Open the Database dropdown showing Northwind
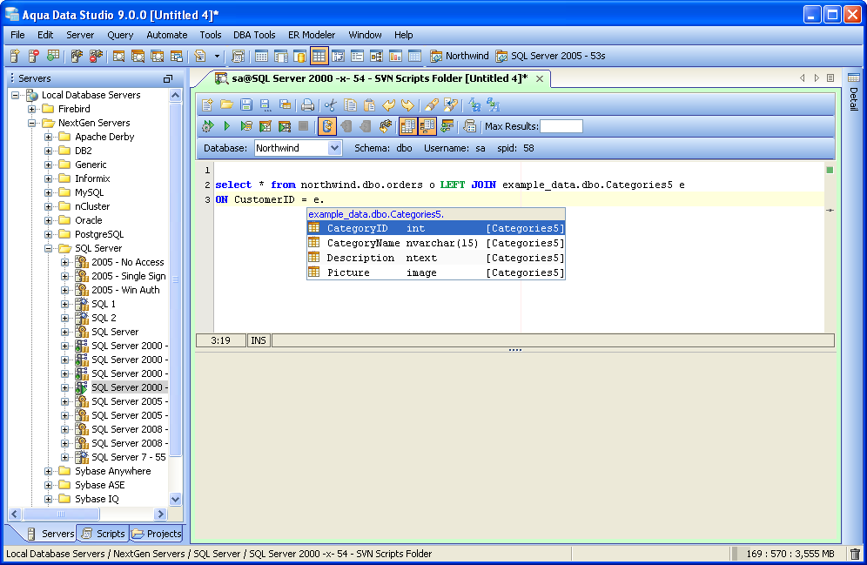The width and height of the screenshot is (867, 565). pos(298,148)
